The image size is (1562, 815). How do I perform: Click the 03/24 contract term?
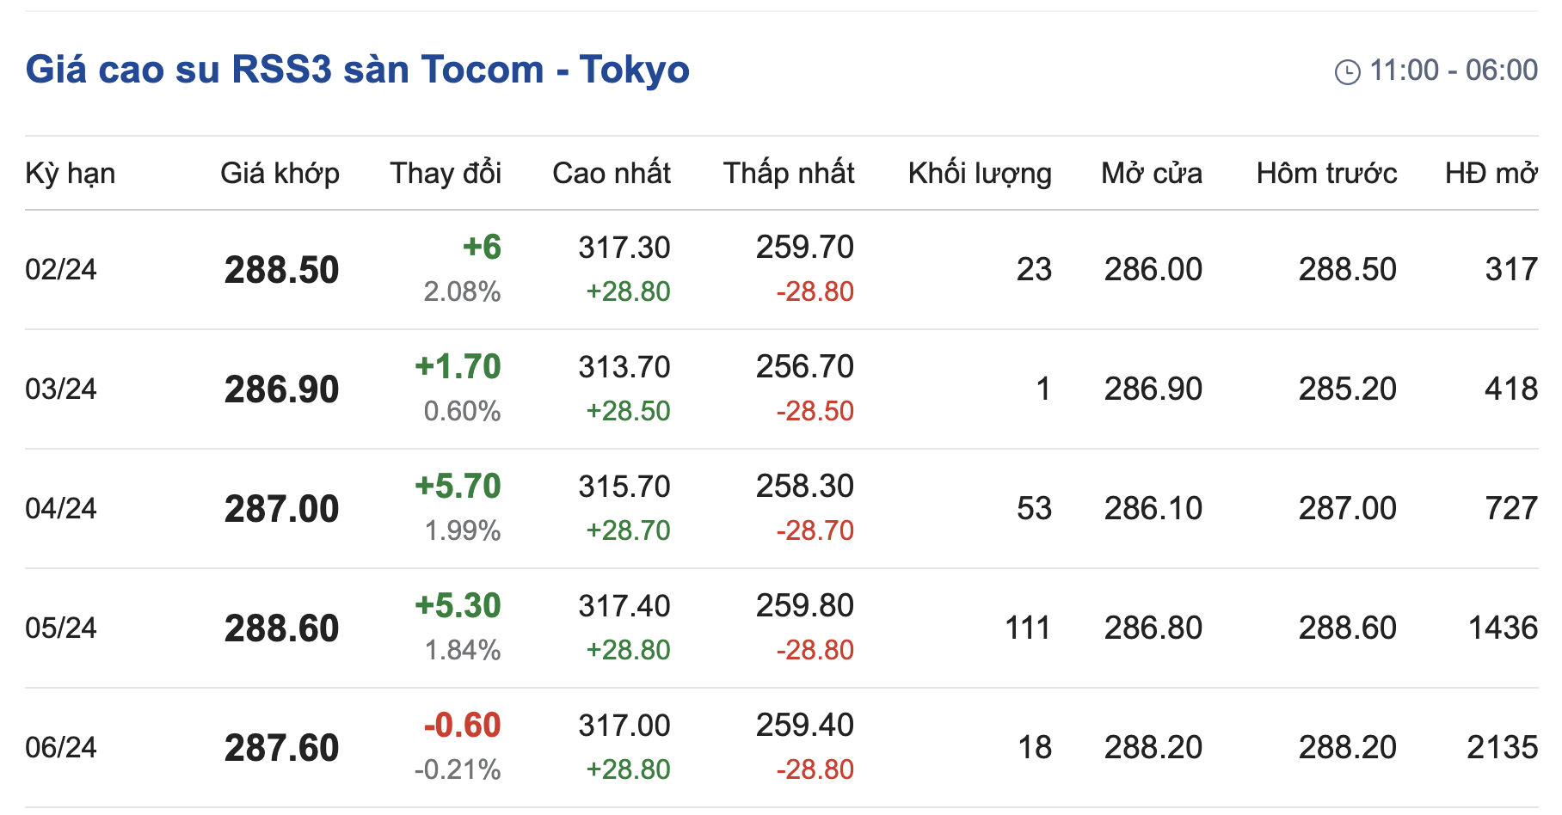(x=61, y=389)
